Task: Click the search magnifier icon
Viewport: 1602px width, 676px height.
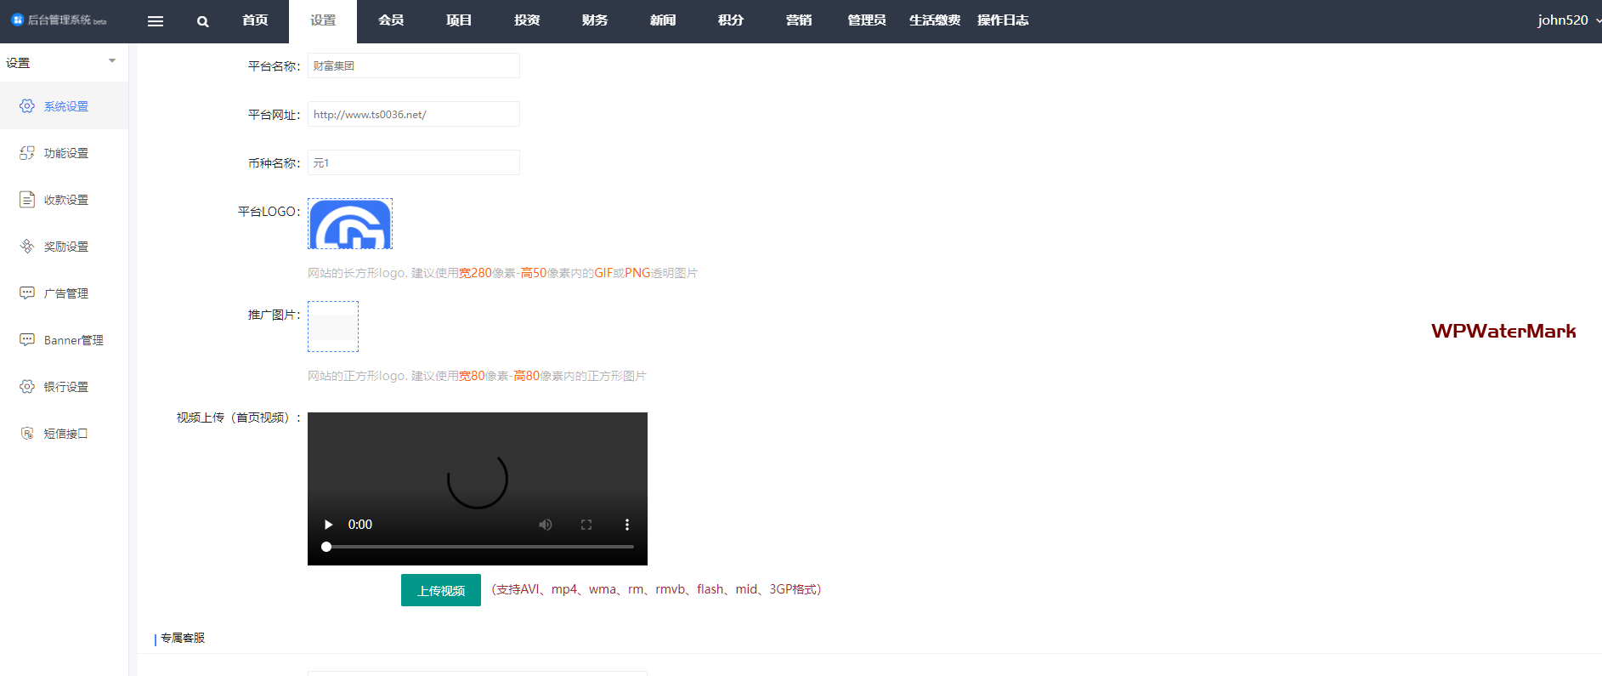Action: pos(202,21)
